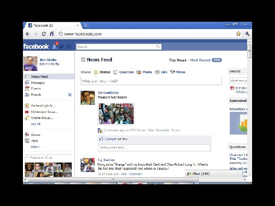Open notifications globe icon
Screen dimensions: 275x206
(69, 47)
